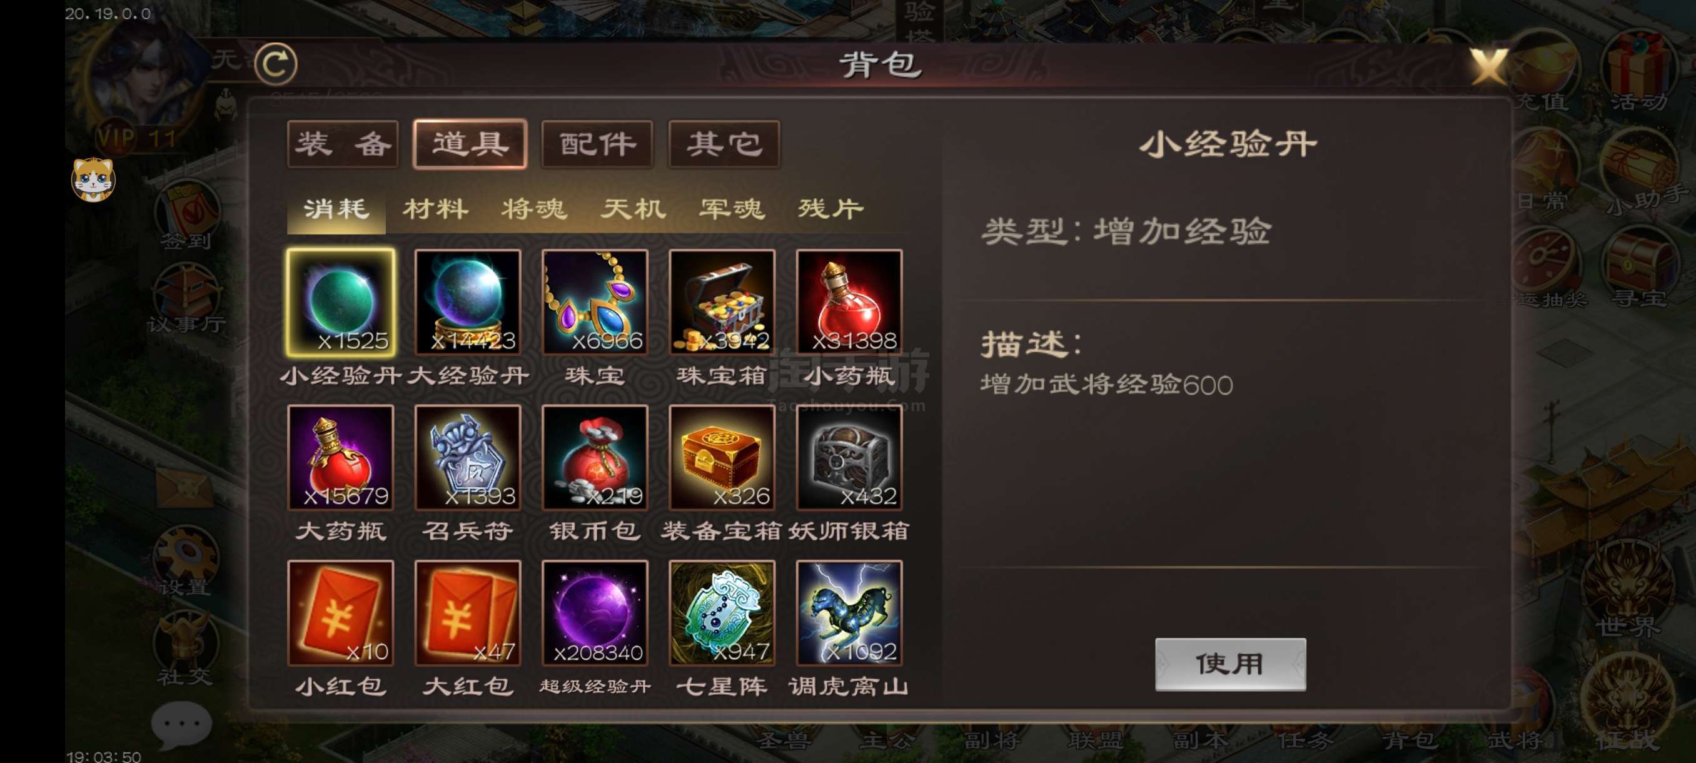1696x763 pixels.
Task: Close the 背包 window with X
Action: [1487, 66]
